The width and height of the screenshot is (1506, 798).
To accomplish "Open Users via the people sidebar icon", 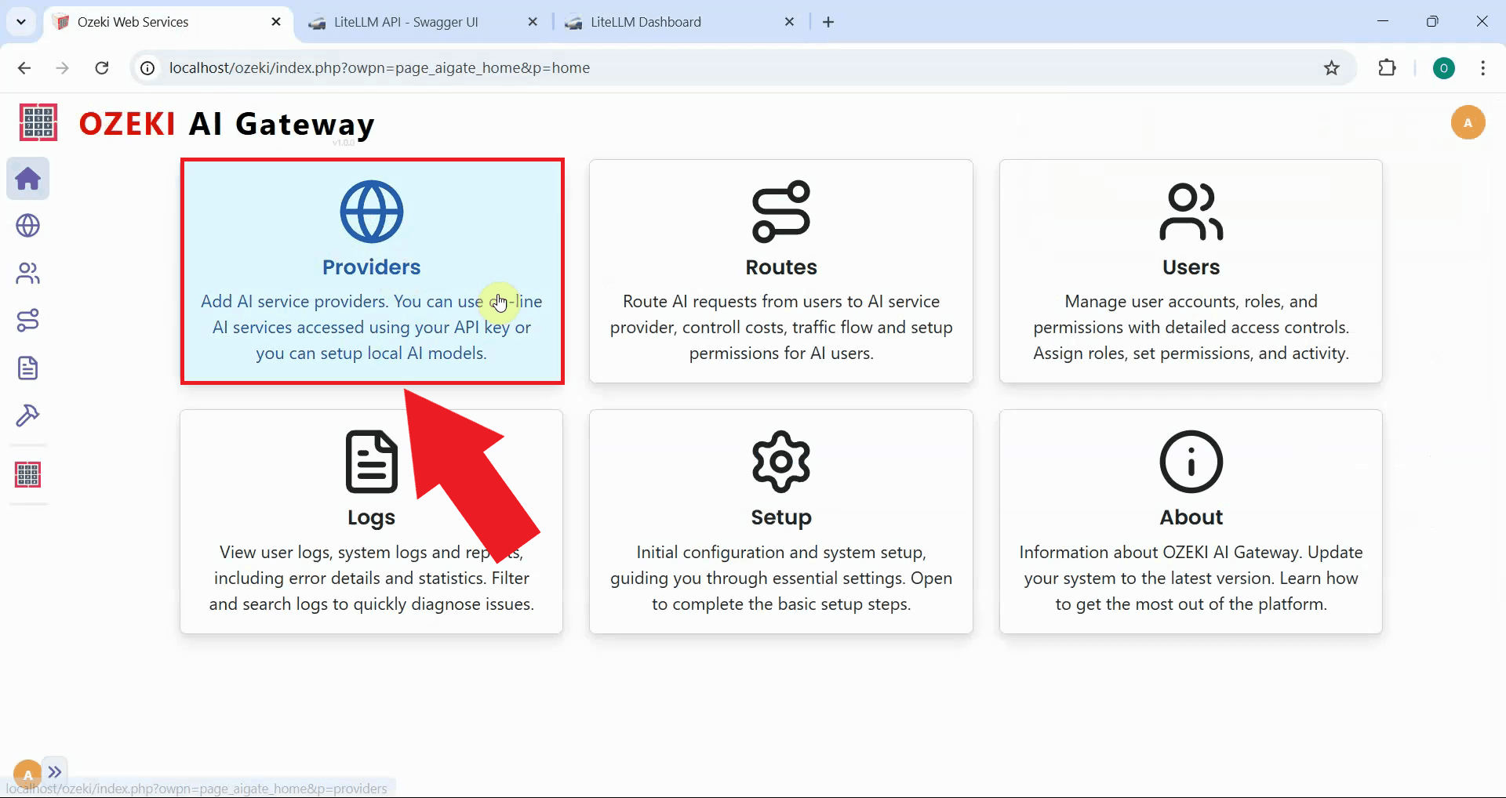I will (28, 273).
